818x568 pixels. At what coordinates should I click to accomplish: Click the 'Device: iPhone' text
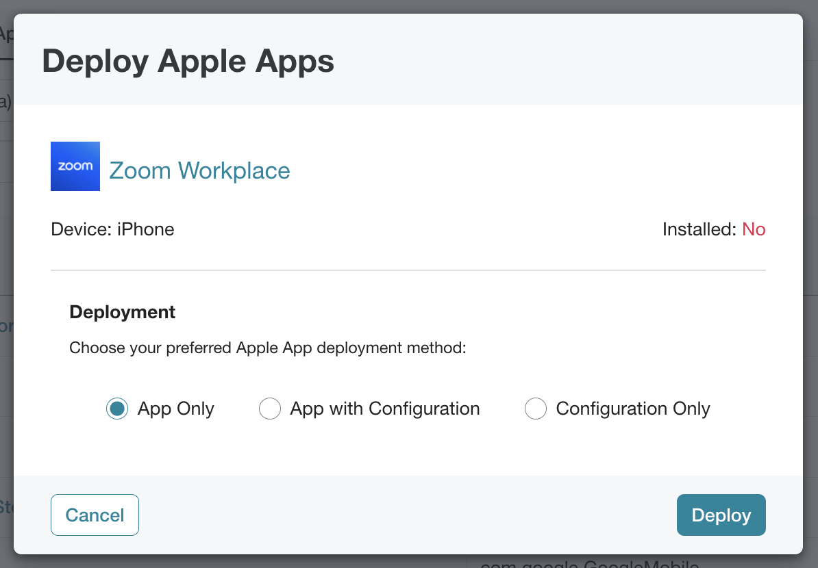point(112,229)
